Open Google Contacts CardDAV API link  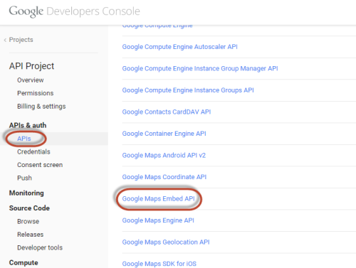167,112
